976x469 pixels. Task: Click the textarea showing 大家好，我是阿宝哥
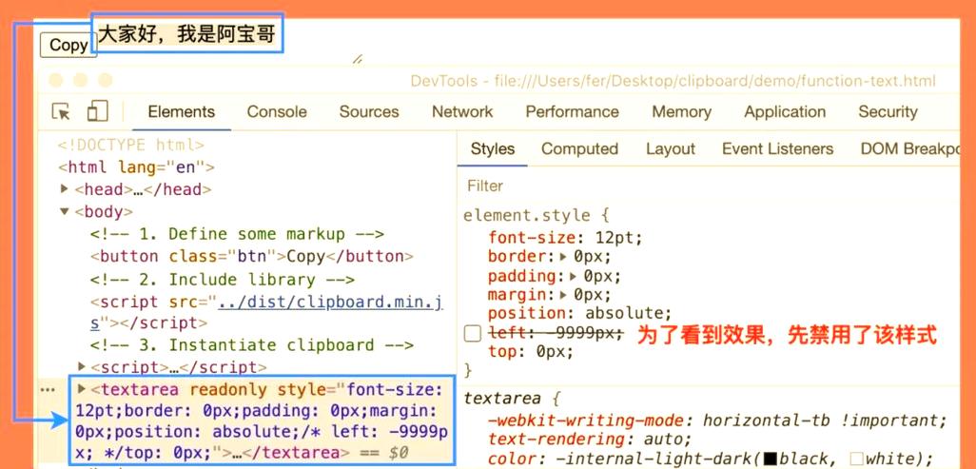tap(188, 33)
